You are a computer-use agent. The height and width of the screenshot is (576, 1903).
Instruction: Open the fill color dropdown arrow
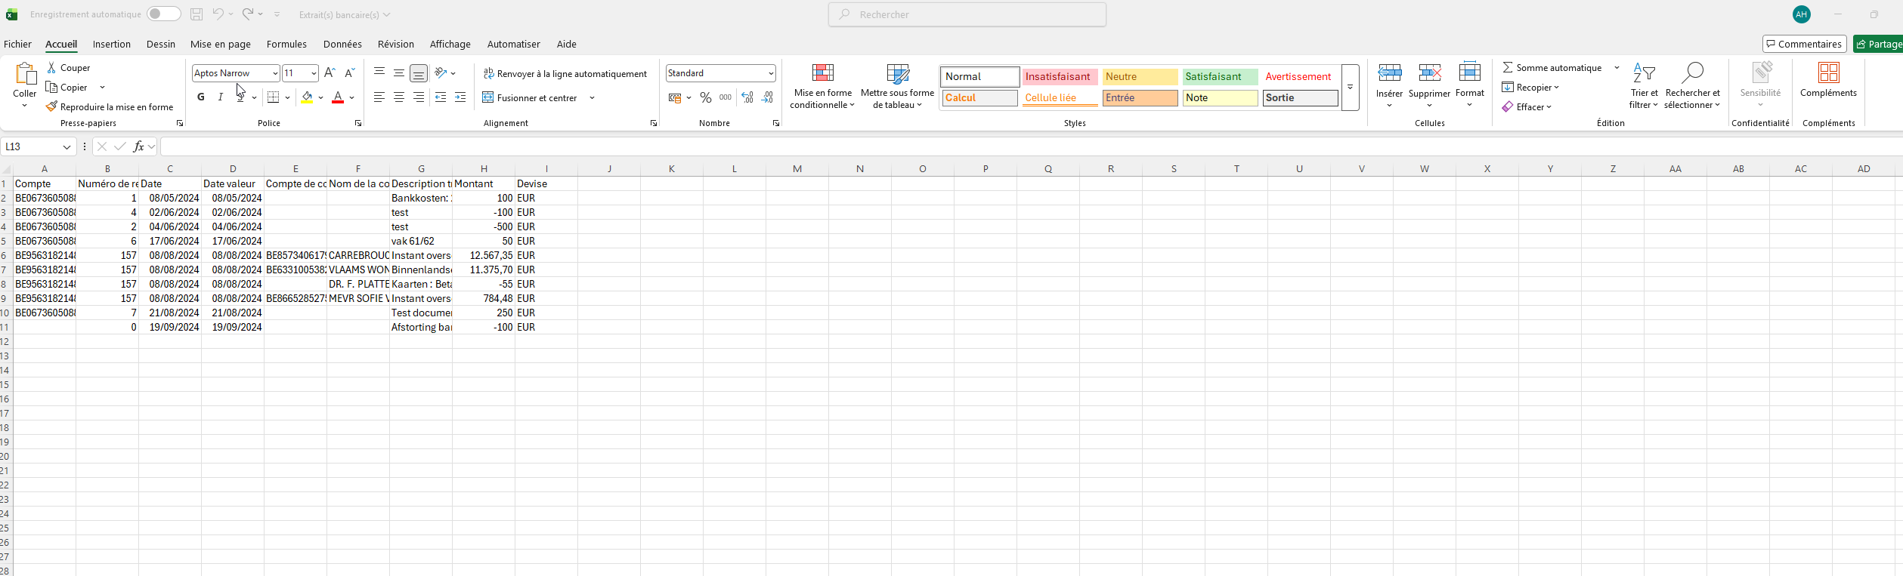(x=320, y=98)
